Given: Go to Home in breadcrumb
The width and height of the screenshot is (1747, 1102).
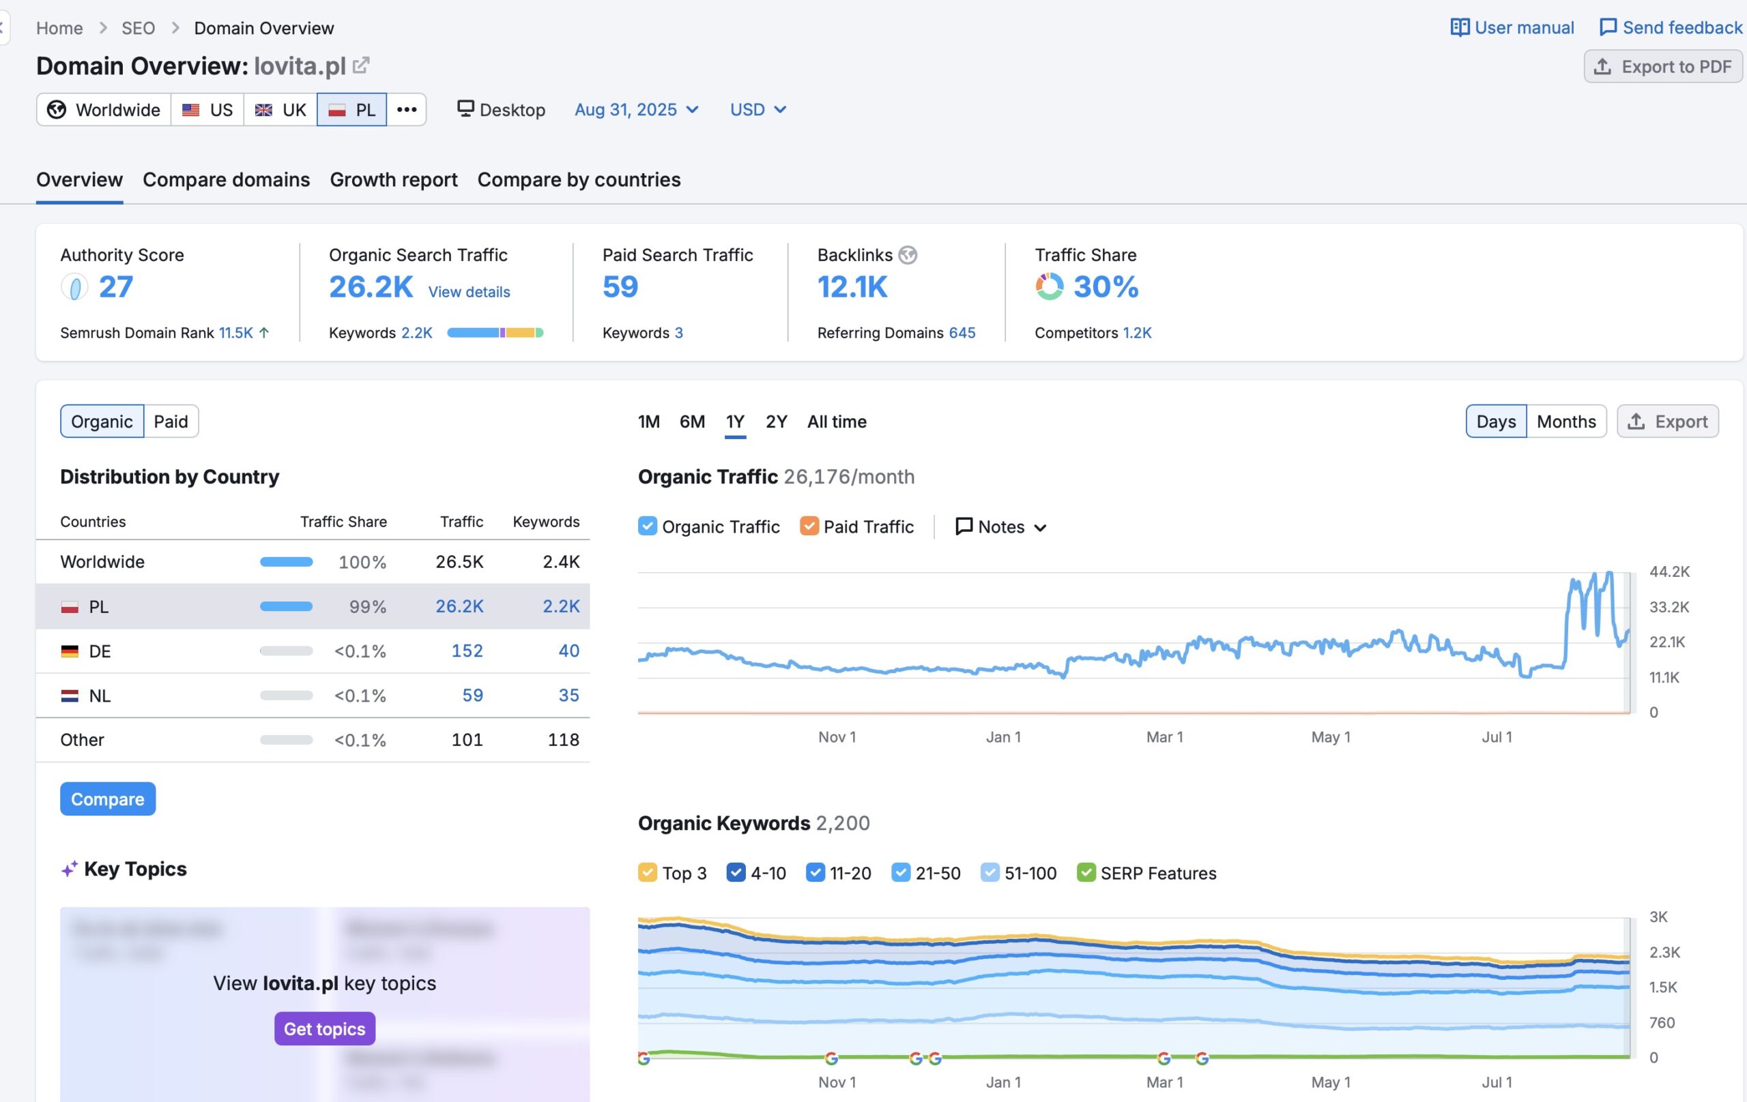Looking at the screenshot, I should [x=59, y=27].
